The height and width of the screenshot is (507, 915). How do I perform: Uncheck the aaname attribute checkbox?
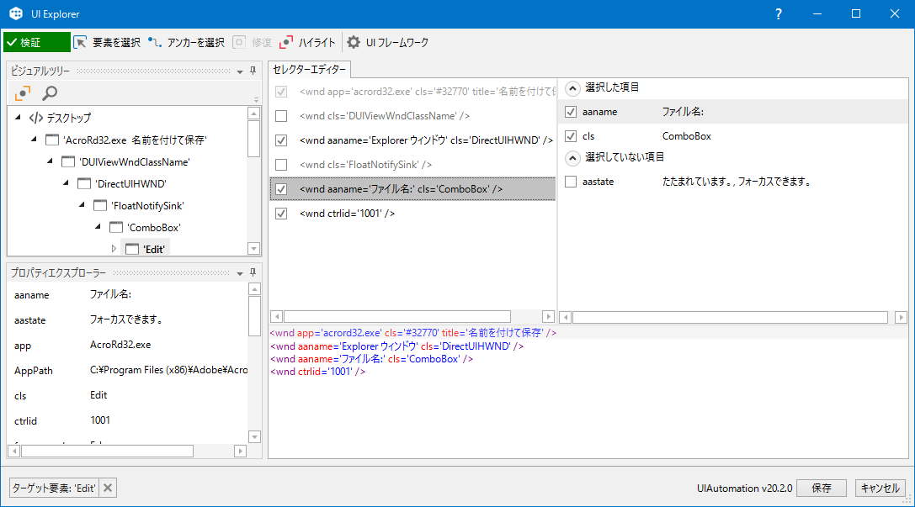pos(571,112)
